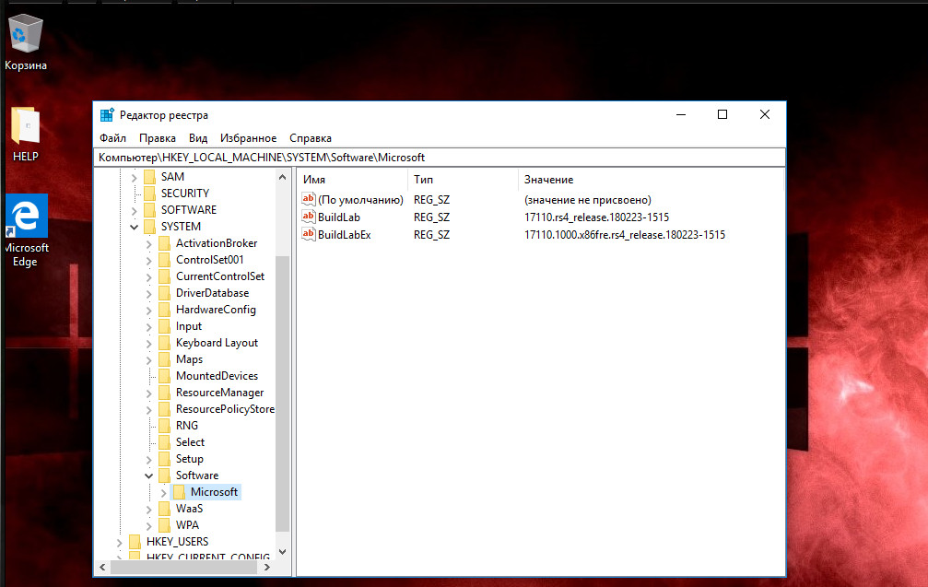The height and width of the screenshot is (587, 928).
Task: Click the horizontal scroll left arrow
Action: click(102, 567)
